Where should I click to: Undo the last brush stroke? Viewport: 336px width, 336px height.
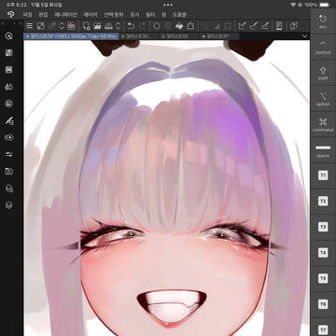tap(131, 26)
